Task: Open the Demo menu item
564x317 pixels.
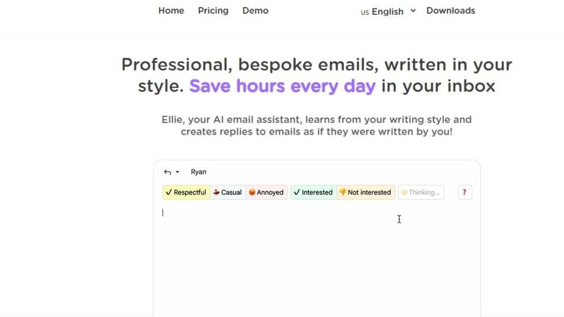Action: [255, 11]
